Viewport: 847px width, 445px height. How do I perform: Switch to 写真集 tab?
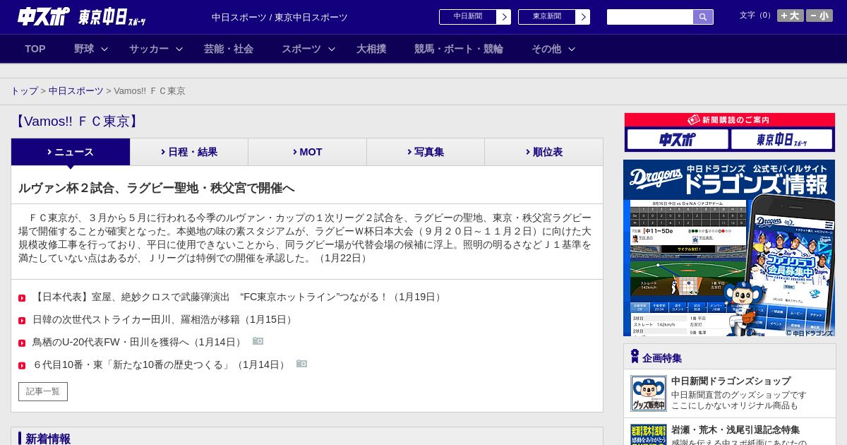click(x=426, y=152)
